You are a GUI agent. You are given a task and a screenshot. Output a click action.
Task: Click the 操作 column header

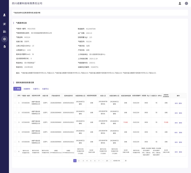[178, 96]
